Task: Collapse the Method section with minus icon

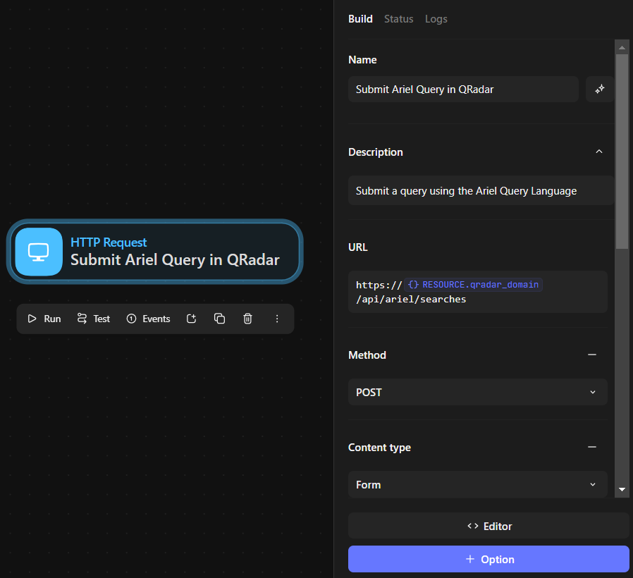Action: [592, 355]
